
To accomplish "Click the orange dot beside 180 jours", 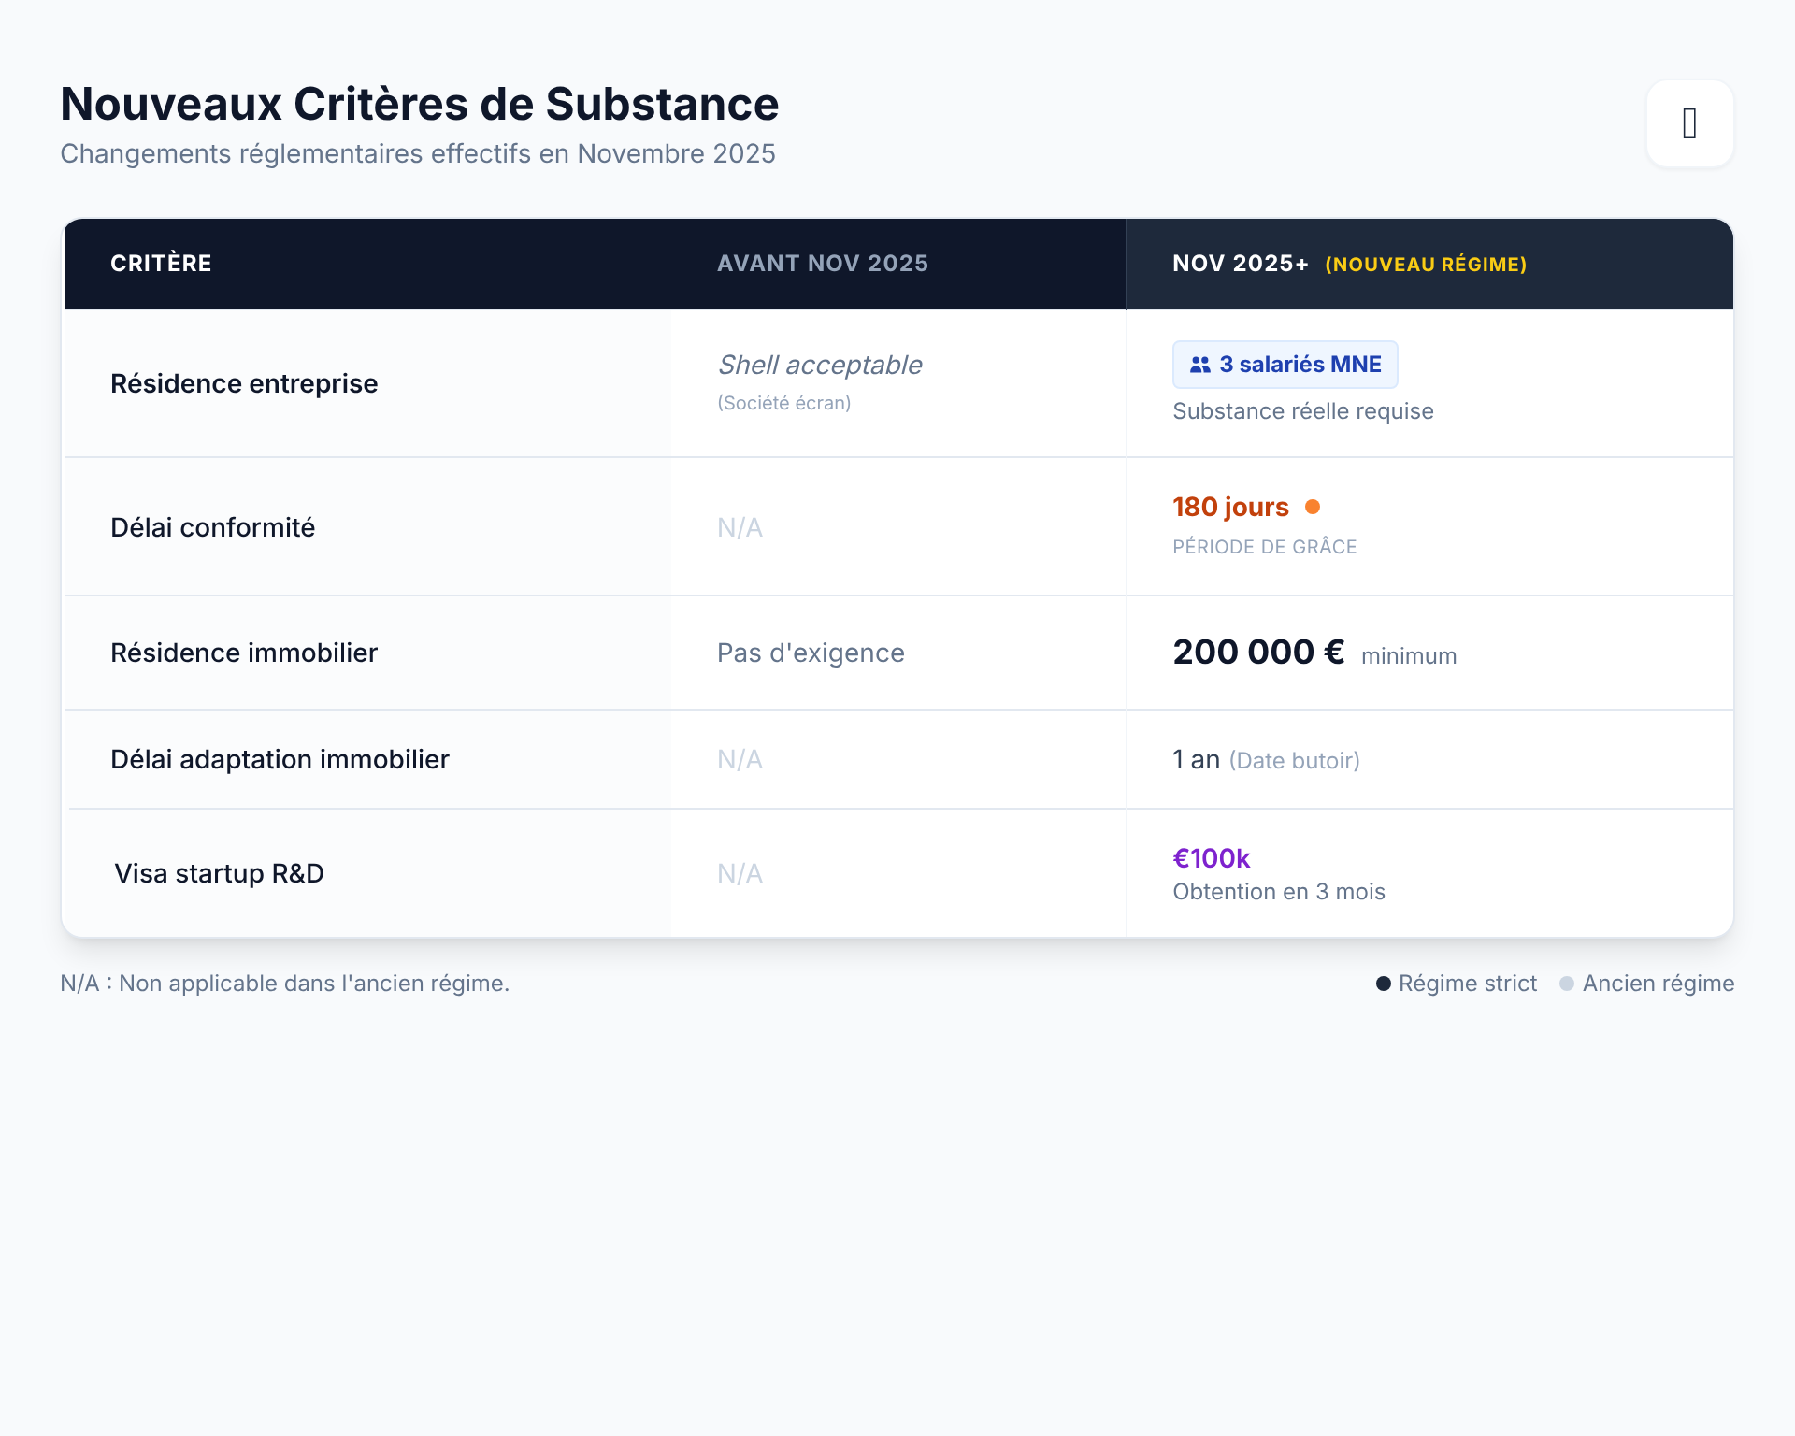I will tap(1313, 507).
